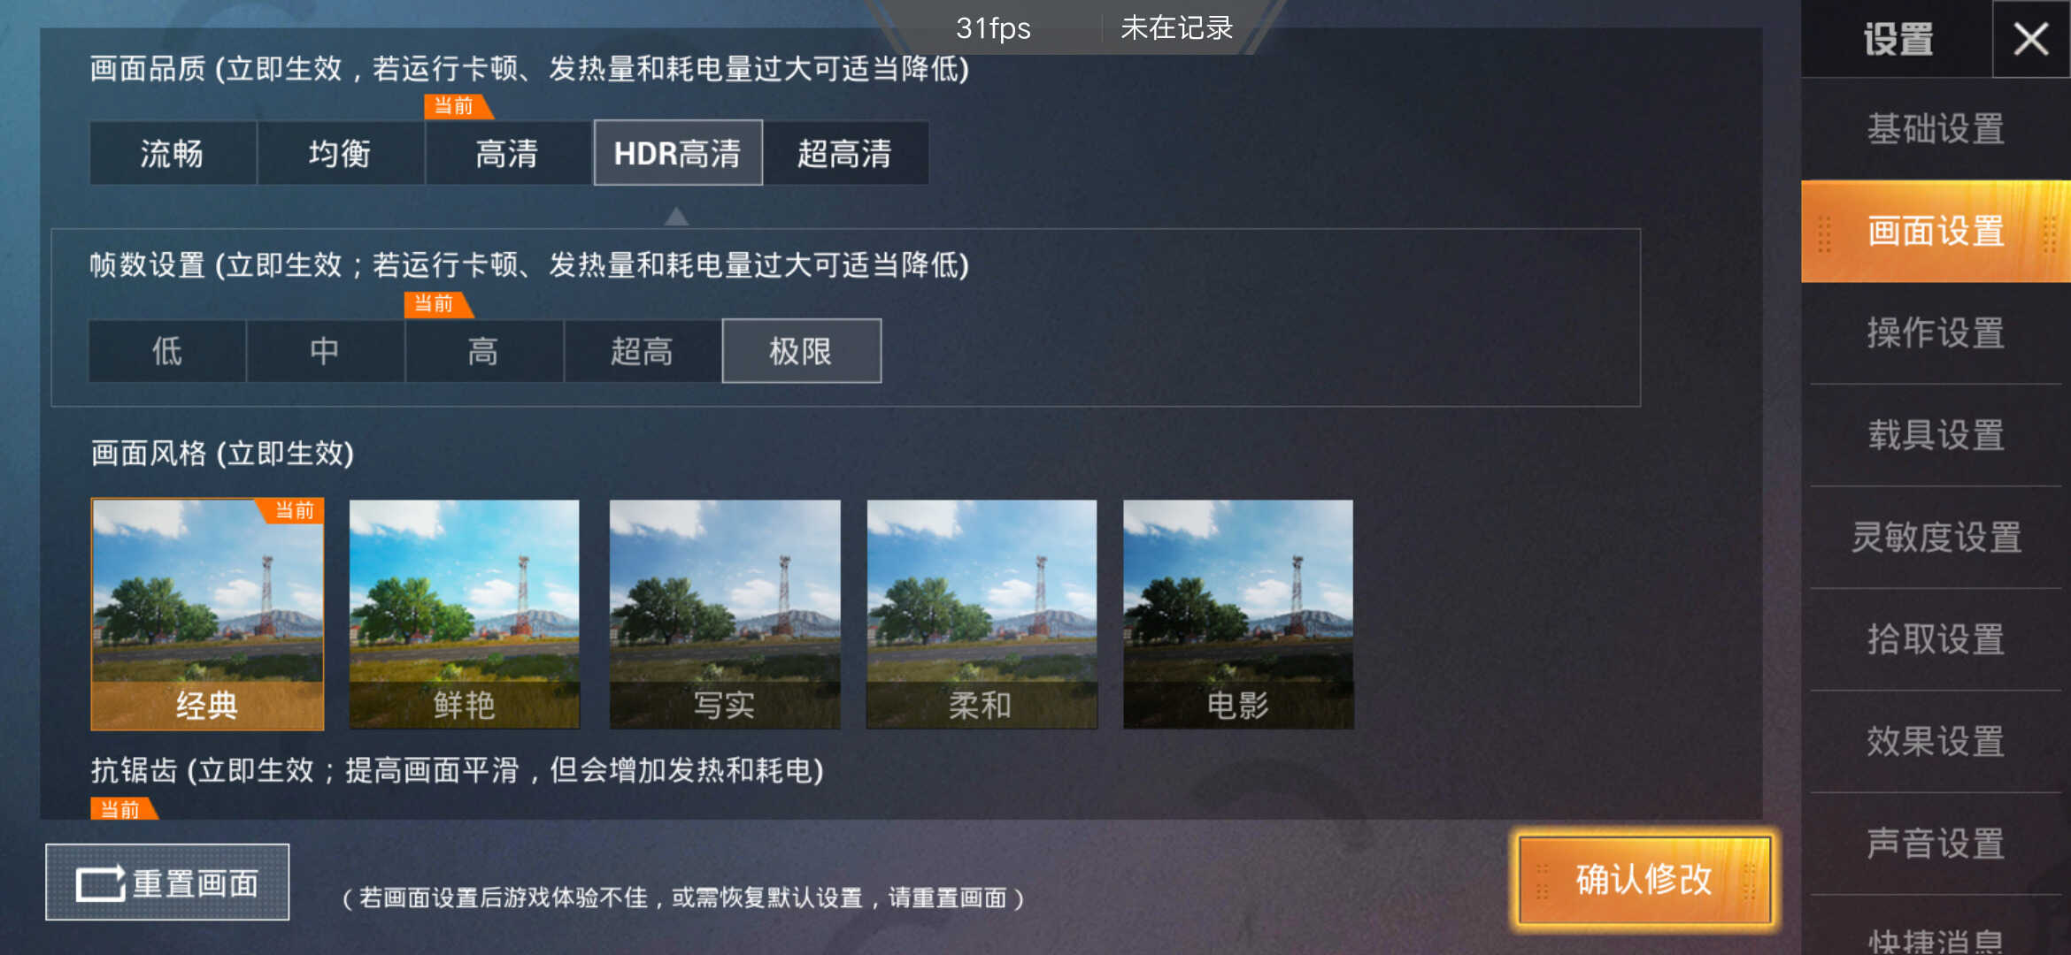Open 灵敏度设置 in sidebar
The height and width of the screenshot is (955, 2071).
pos(1936,538)
